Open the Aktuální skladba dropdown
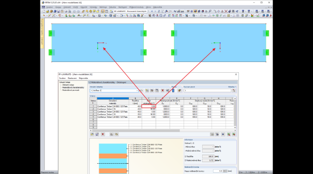Image resolution: width=313 pixels, height=174 pixels. pyautogui.click(x=137, y=90)
